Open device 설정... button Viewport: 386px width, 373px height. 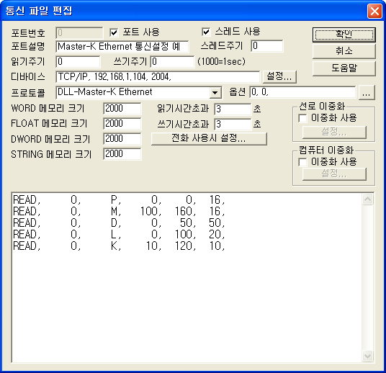point(279,76)
